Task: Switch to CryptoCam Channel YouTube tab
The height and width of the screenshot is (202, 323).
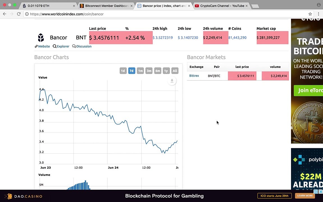Action: 222,6
